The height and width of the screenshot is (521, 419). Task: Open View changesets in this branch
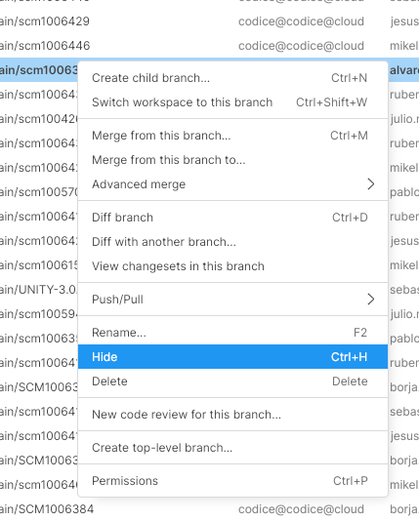pos(232,266)
